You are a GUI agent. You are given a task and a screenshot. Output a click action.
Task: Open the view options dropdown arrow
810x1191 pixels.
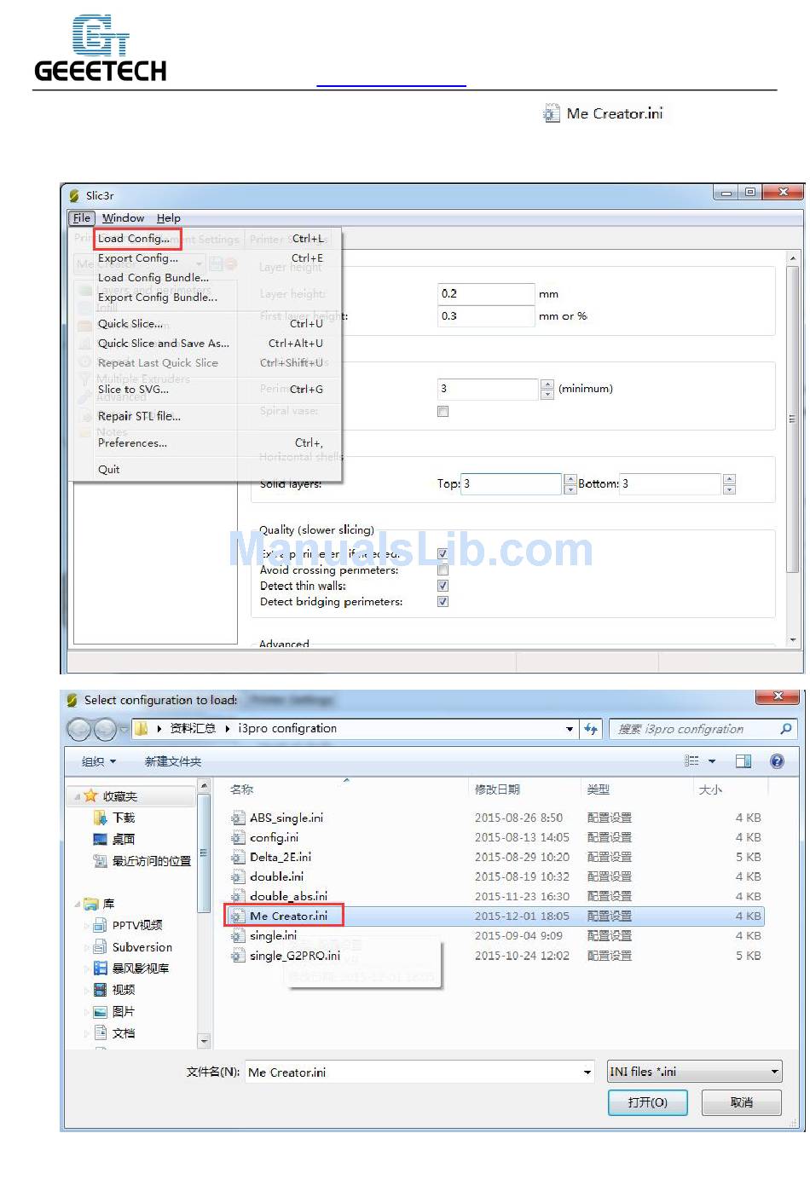pyautogui.click(x=712, y=761)
